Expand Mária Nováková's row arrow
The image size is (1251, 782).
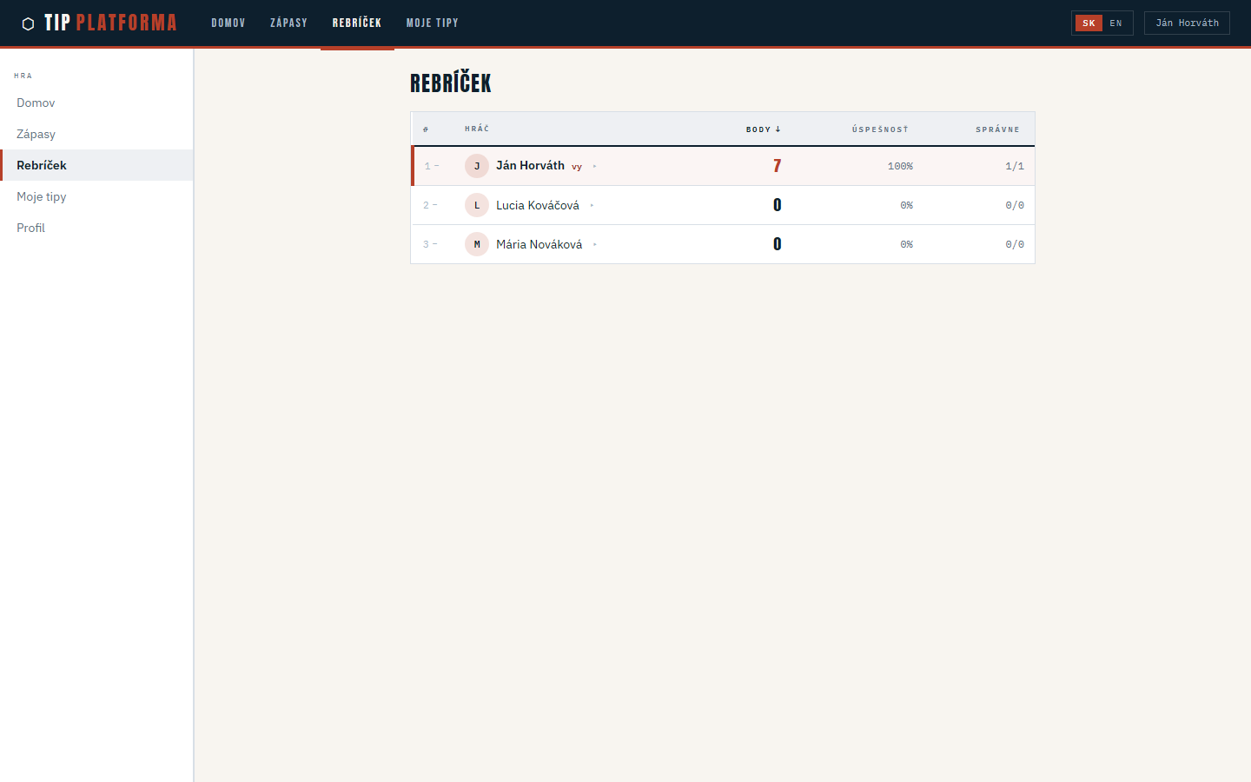[x=595, y=244]
